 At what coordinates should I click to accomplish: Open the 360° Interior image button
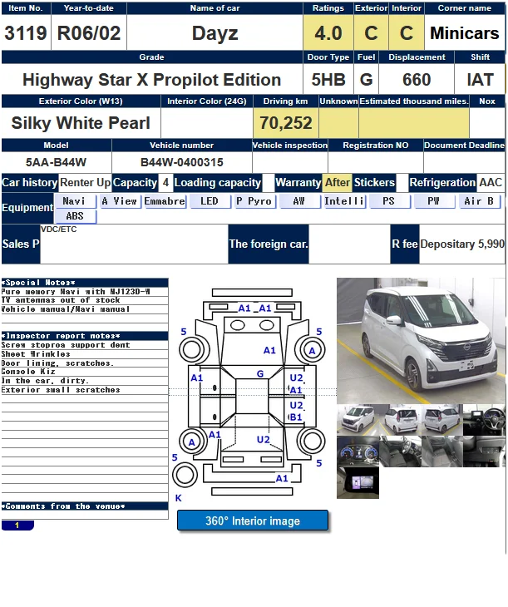[x=253, y=521]
